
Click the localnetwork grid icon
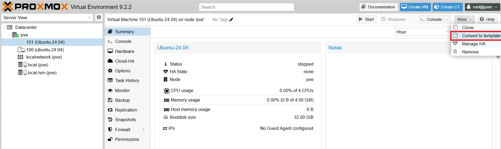coord(21,57)
